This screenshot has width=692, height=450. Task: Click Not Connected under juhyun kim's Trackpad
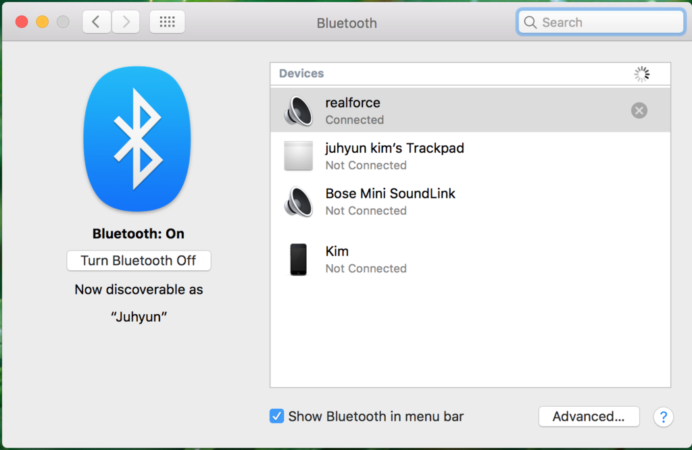point(366,165)
